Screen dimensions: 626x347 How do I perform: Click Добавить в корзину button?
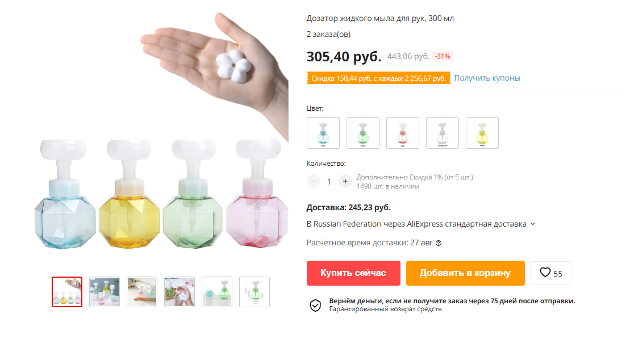point(465,273)
